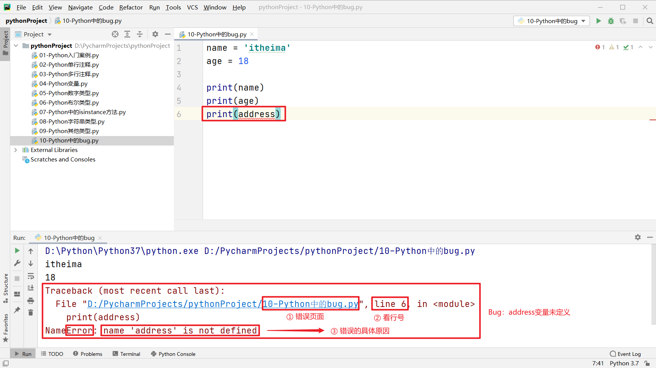656x368 pixels.
Task: Clear output with the trash icon
Action: tap(31, 313)
